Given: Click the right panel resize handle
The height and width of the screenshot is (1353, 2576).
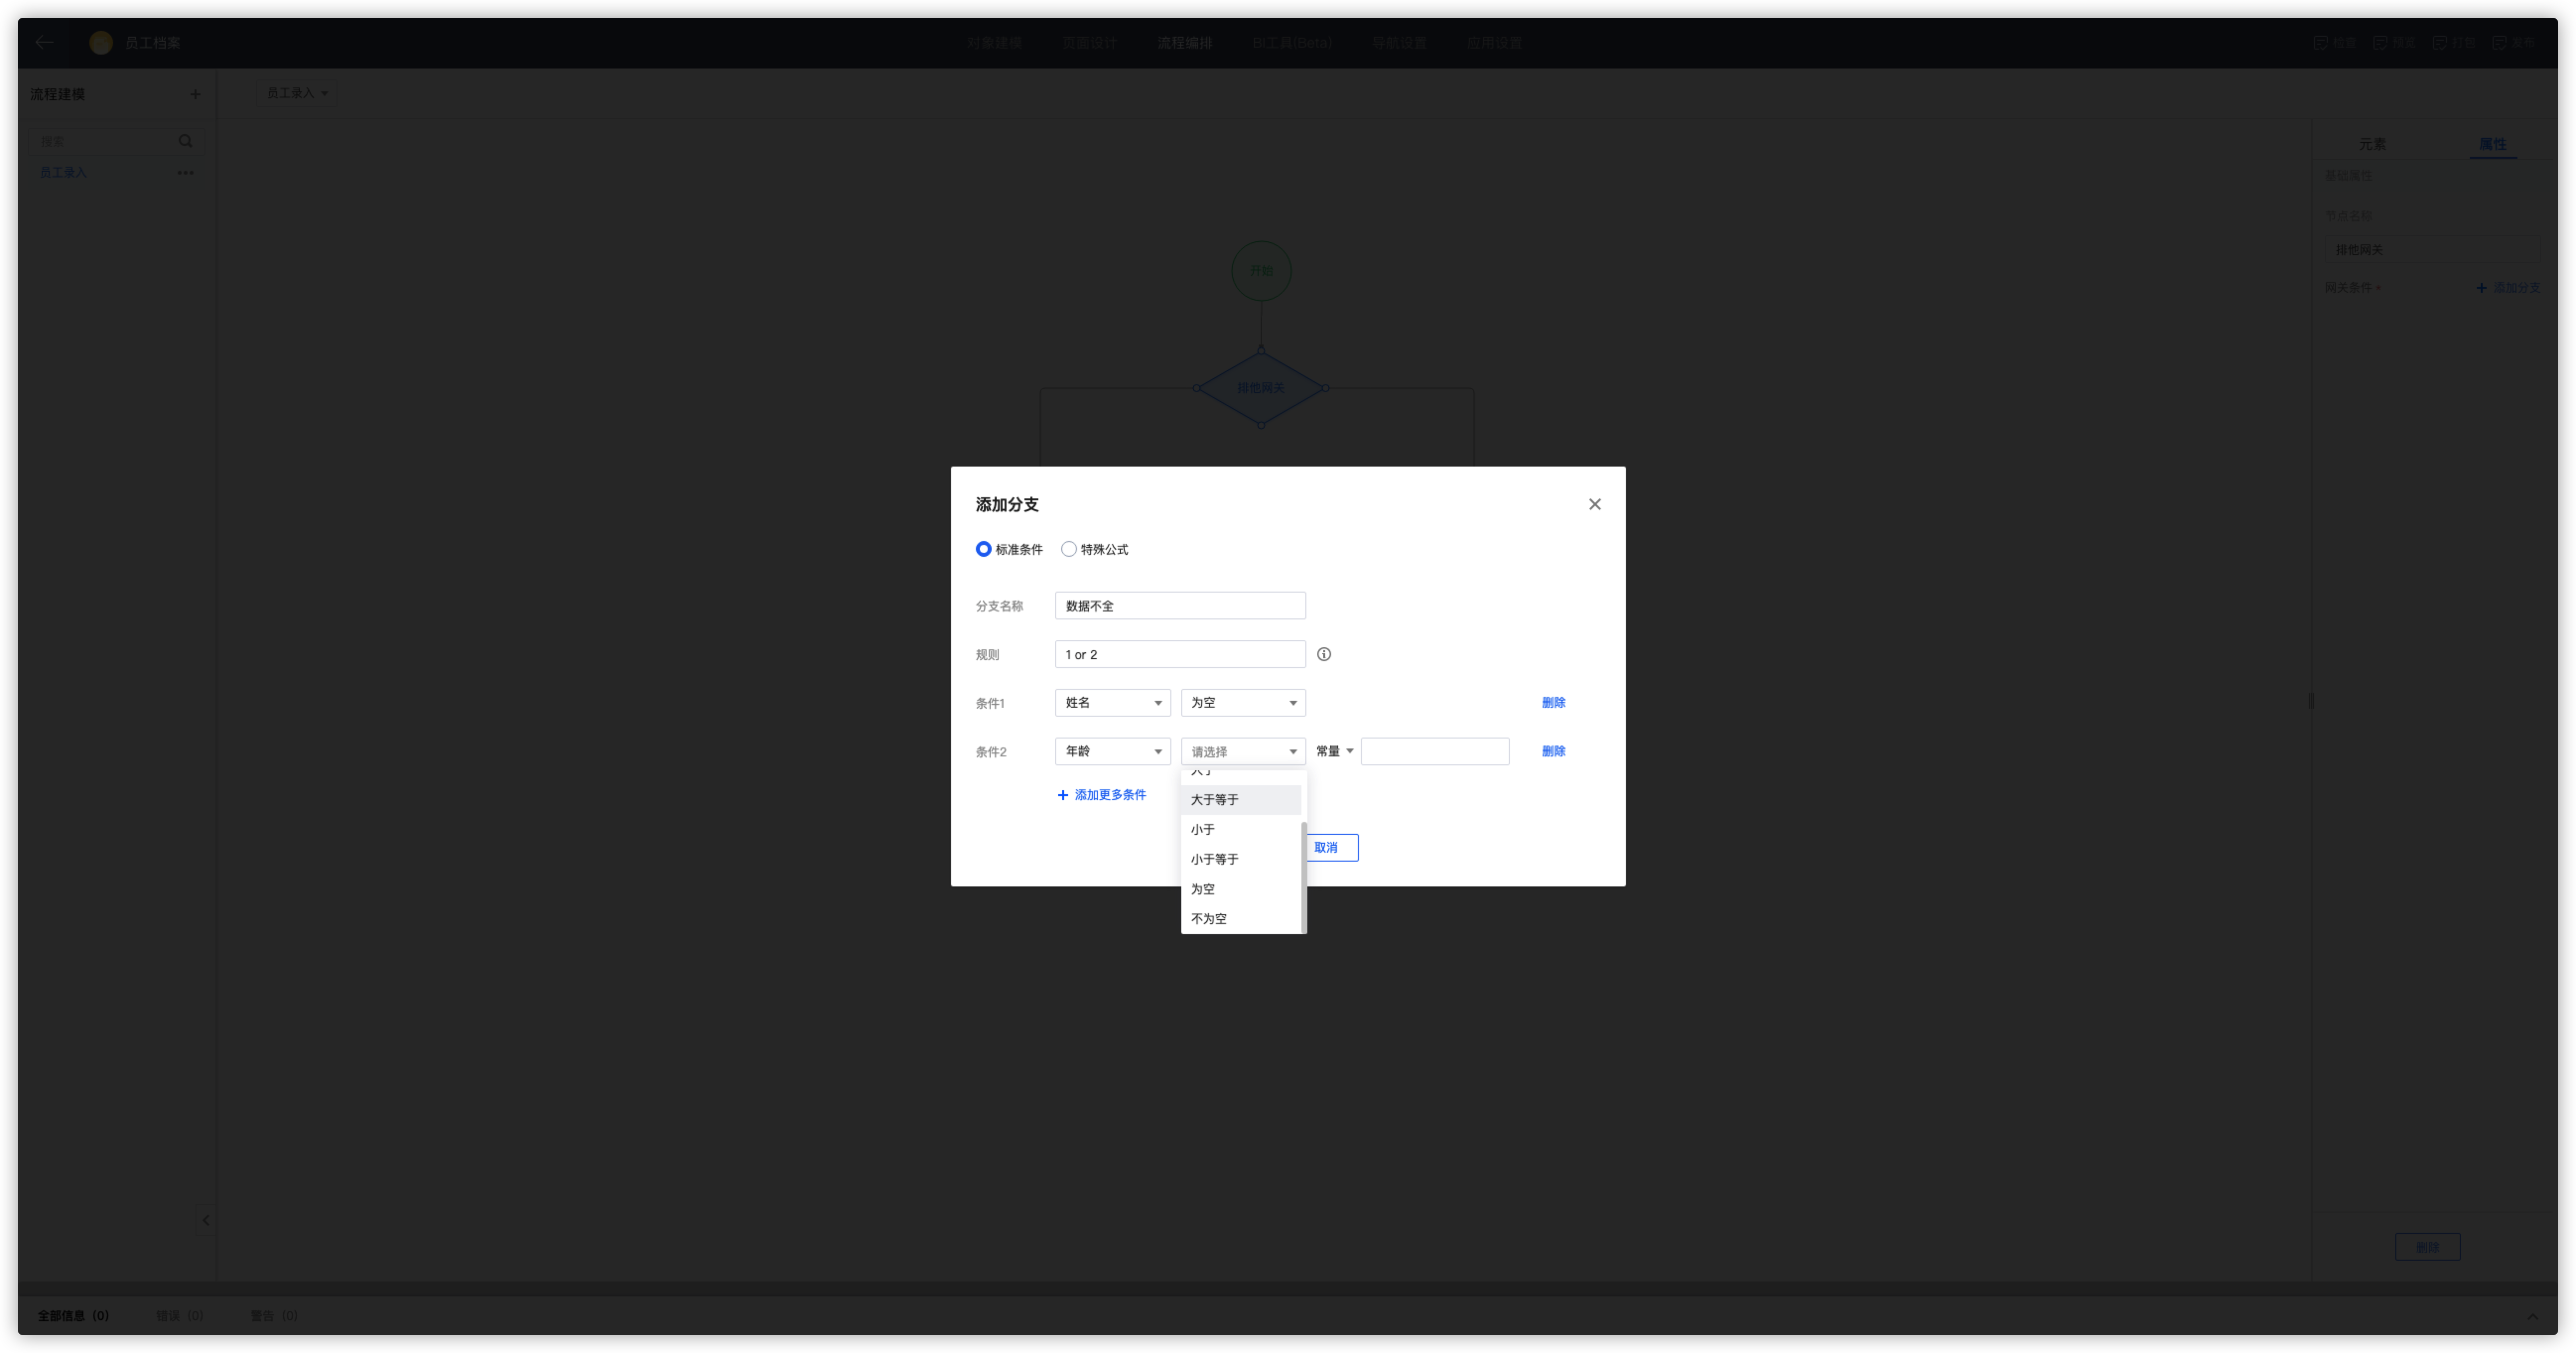Looking at the screenshot, I should tap(2311, 701).
